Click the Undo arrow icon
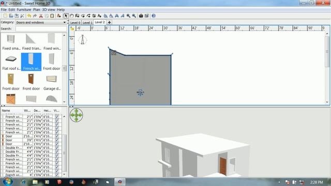 click(29, 16)
